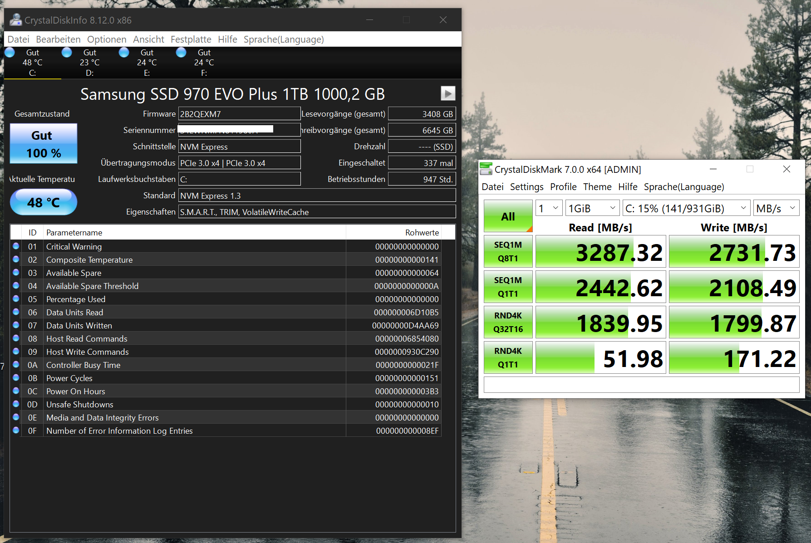Open Ansicht menu in CrystalDiskInfo

click(x=148, y=39)
